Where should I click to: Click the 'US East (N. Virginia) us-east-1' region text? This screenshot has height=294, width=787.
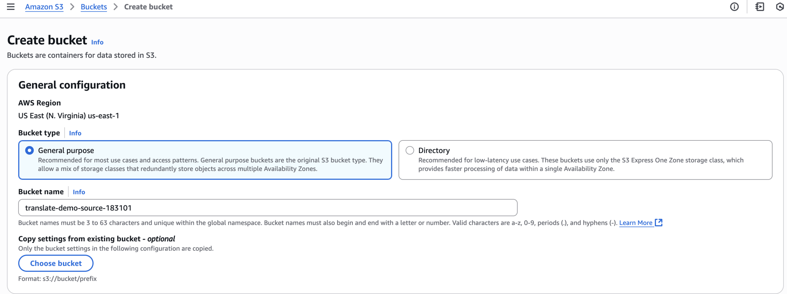69,116
